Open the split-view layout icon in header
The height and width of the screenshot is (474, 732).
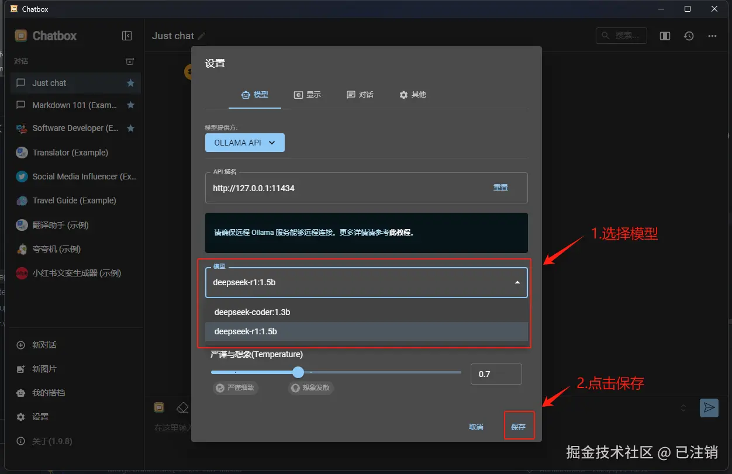665,36
